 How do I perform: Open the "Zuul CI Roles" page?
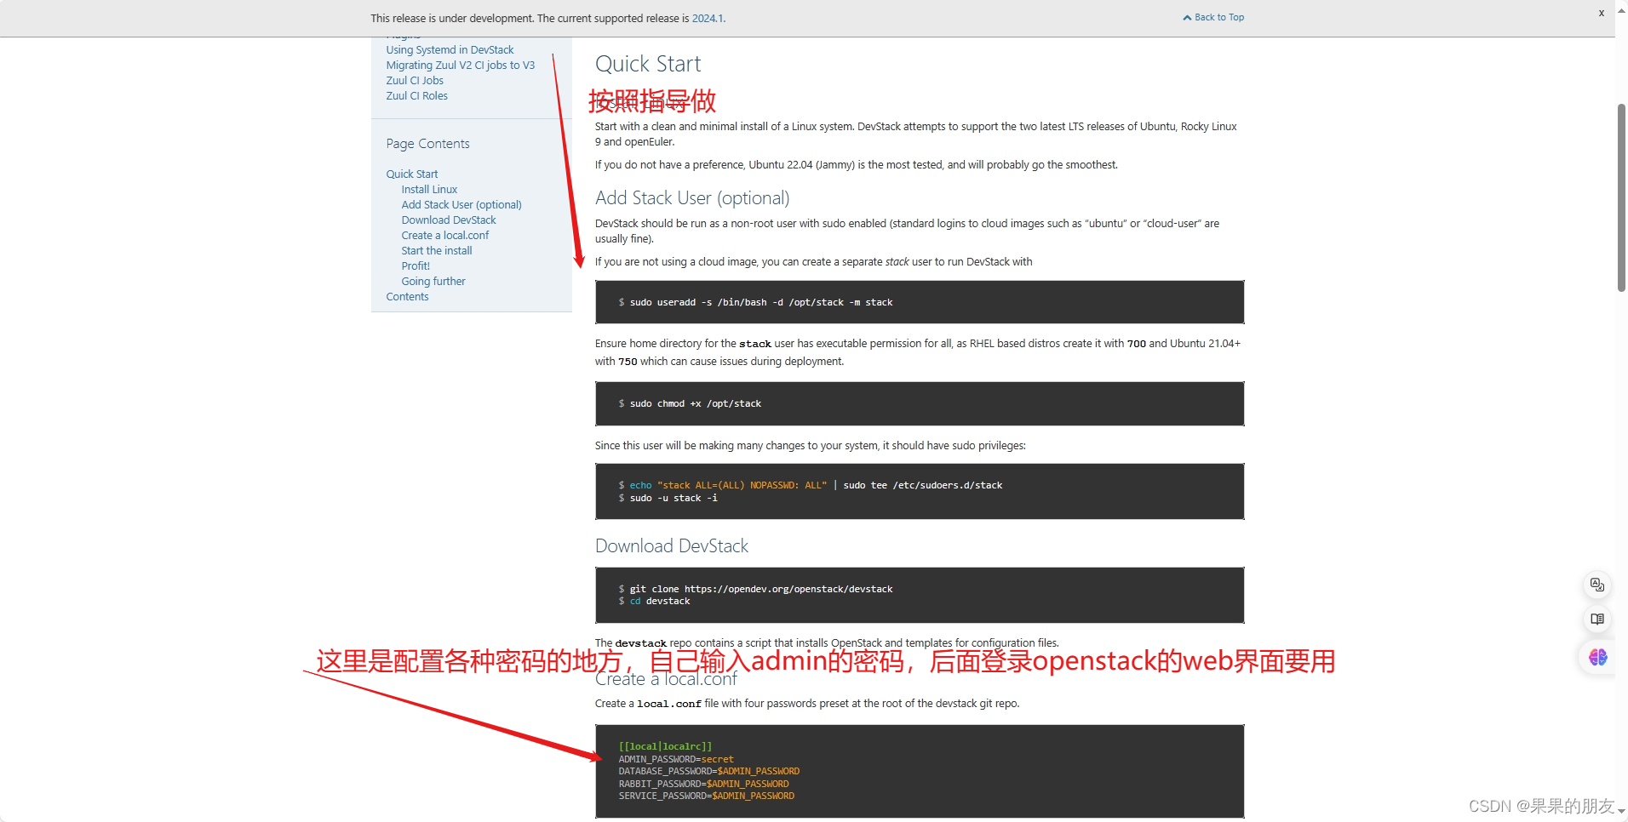coord(416,95)
